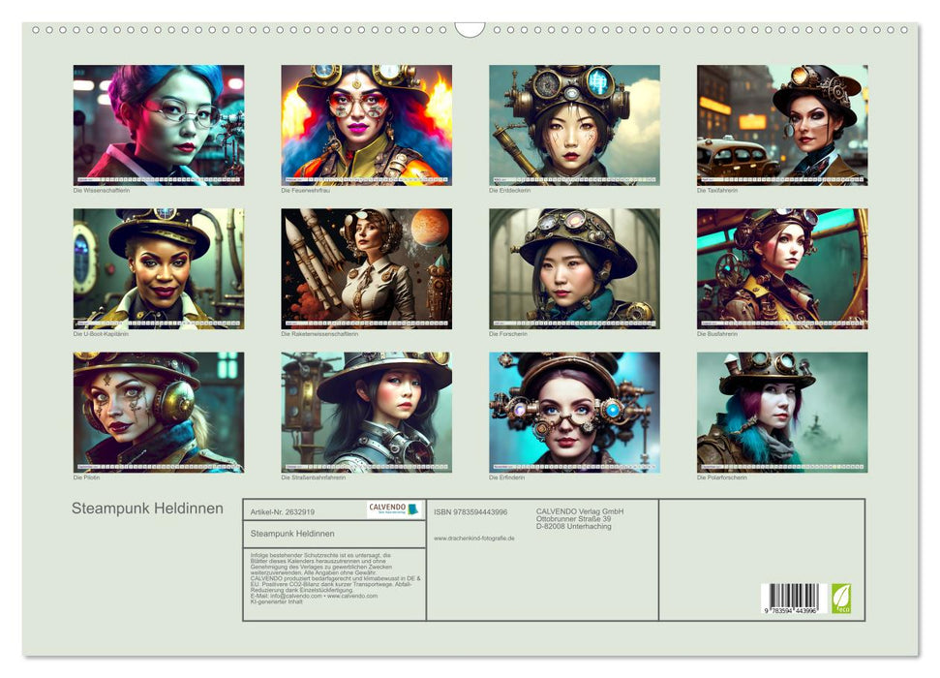The width and height of the screenshot is (940, 678).
Task: Open the Die U-Boot-Kapitänin thumbnail
Action: pyautogui.click(x=159, y=269)
